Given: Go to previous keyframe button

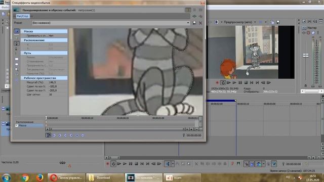Looking at the screenshot, I should [60, 135].
